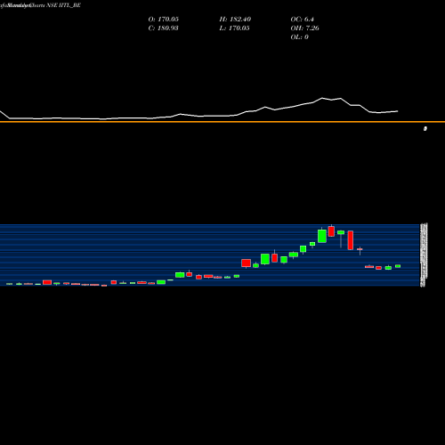Viewport: 445px width, 445px height.
Task: Click the last green candle on the right
Action: coord(398,266)
